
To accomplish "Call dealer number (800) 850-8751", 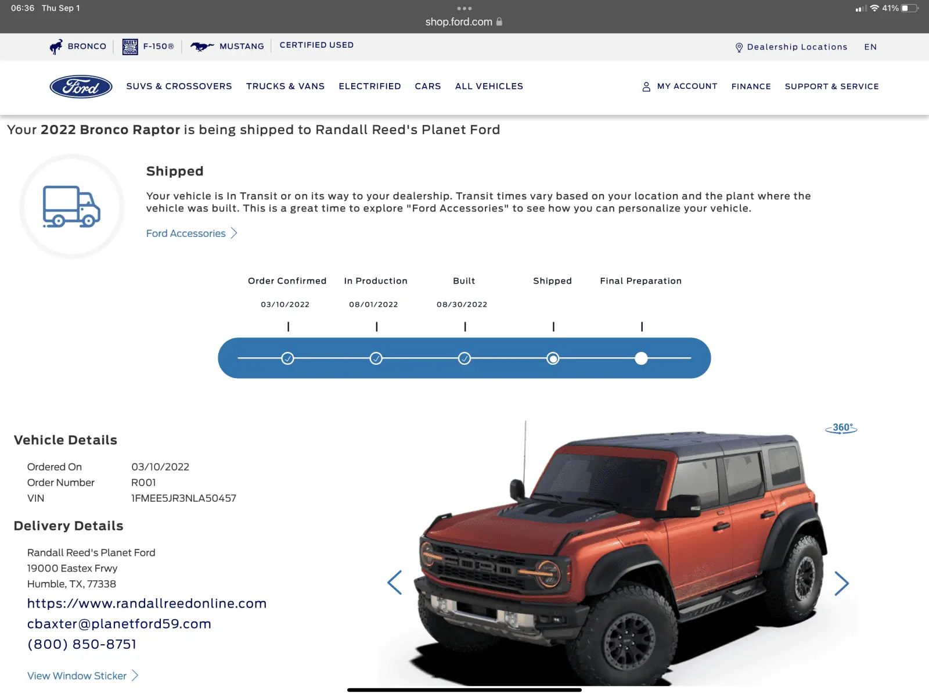I will 82,644.
